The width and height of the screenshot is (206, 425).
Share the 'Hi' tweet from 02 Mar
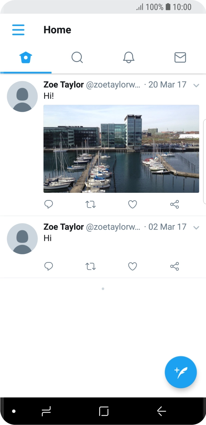point(174,266)
